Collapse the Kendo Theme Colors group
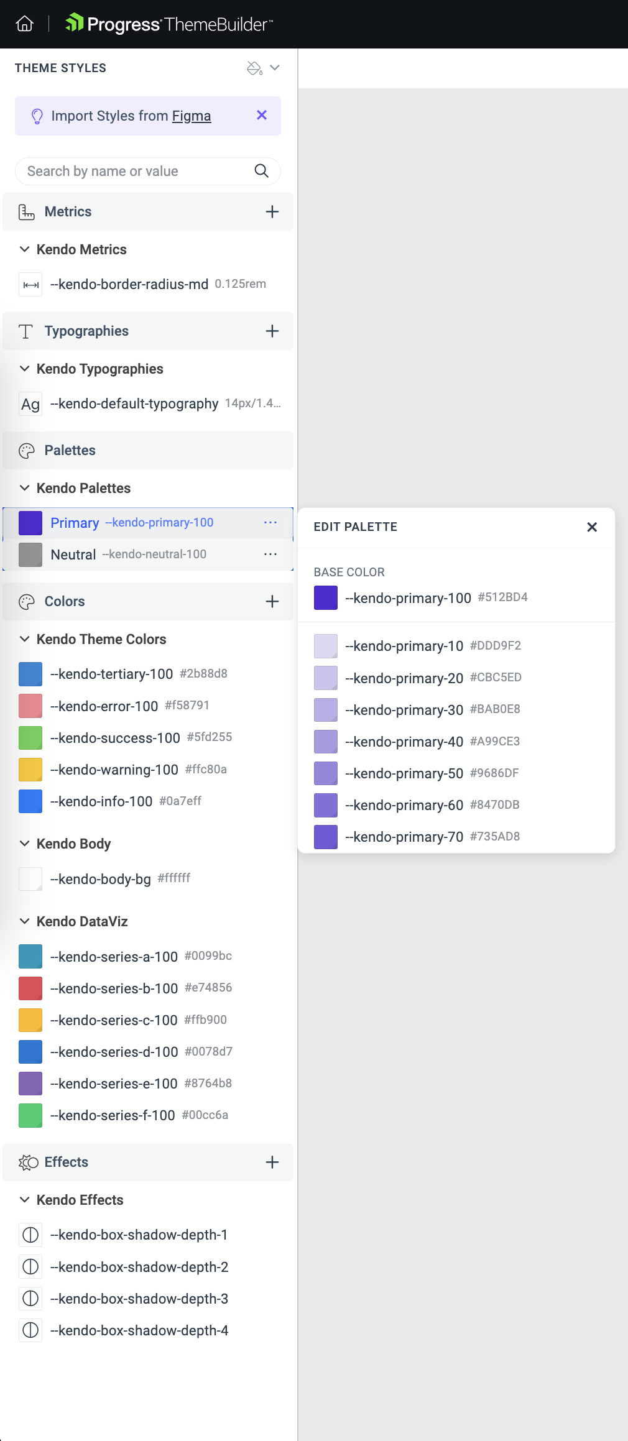628x1441 pixels. click(25, 639)
